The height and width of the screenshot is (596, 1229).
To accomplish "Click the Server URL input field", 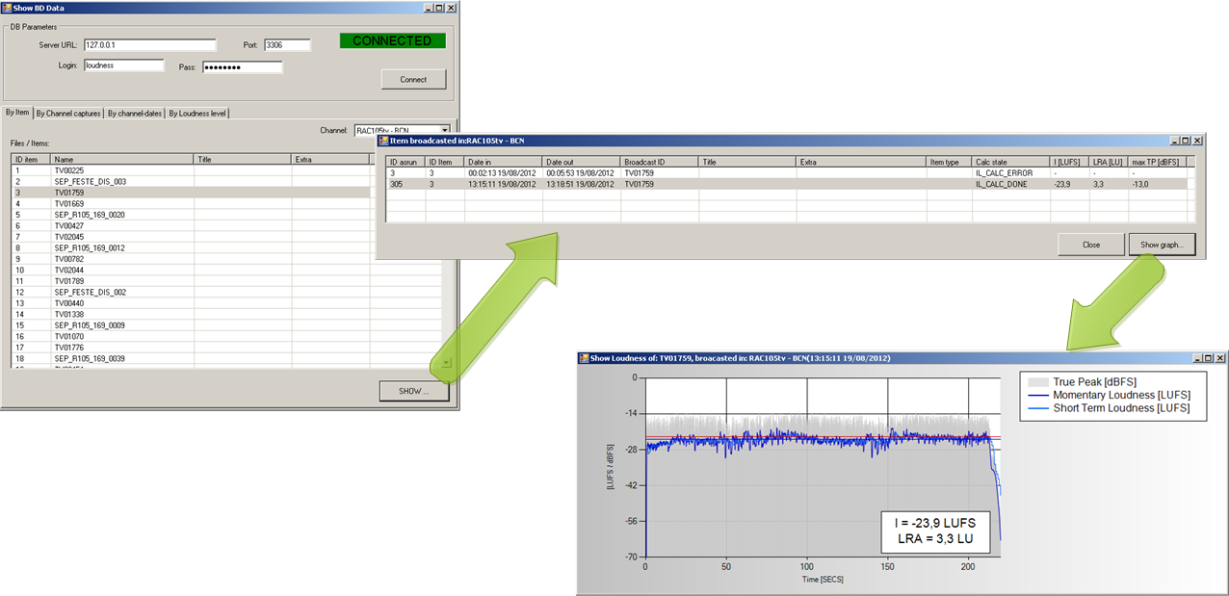I will point(149,45).
